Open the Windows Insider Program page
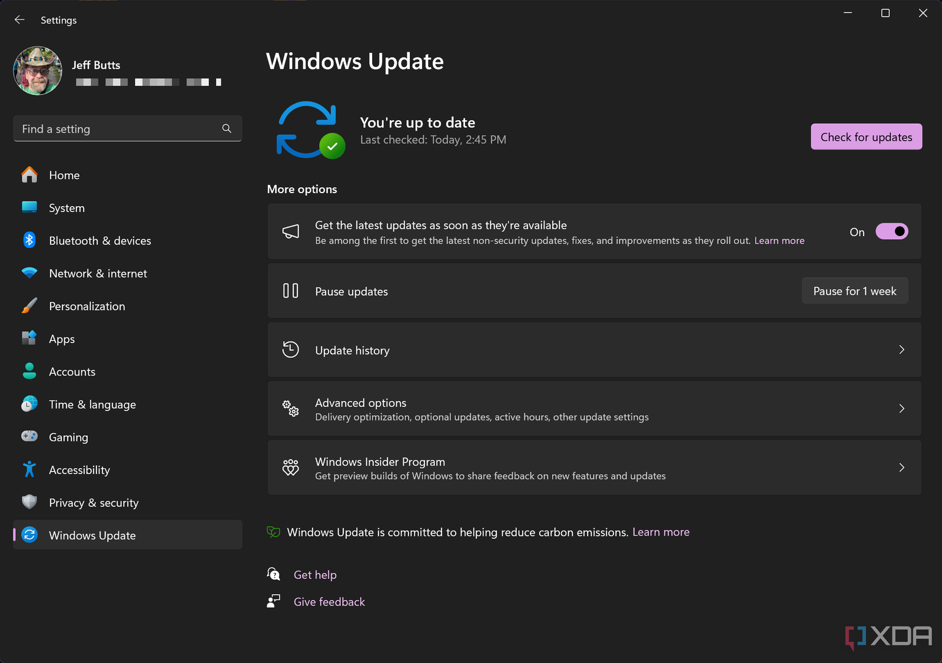The image size is (942, 663). tap(594, 468)
